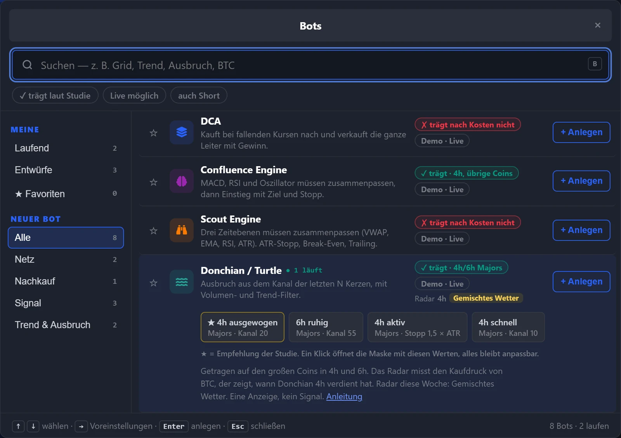
Task: Favorite the DCA bot with its star
Action: (x=154, y=133)
